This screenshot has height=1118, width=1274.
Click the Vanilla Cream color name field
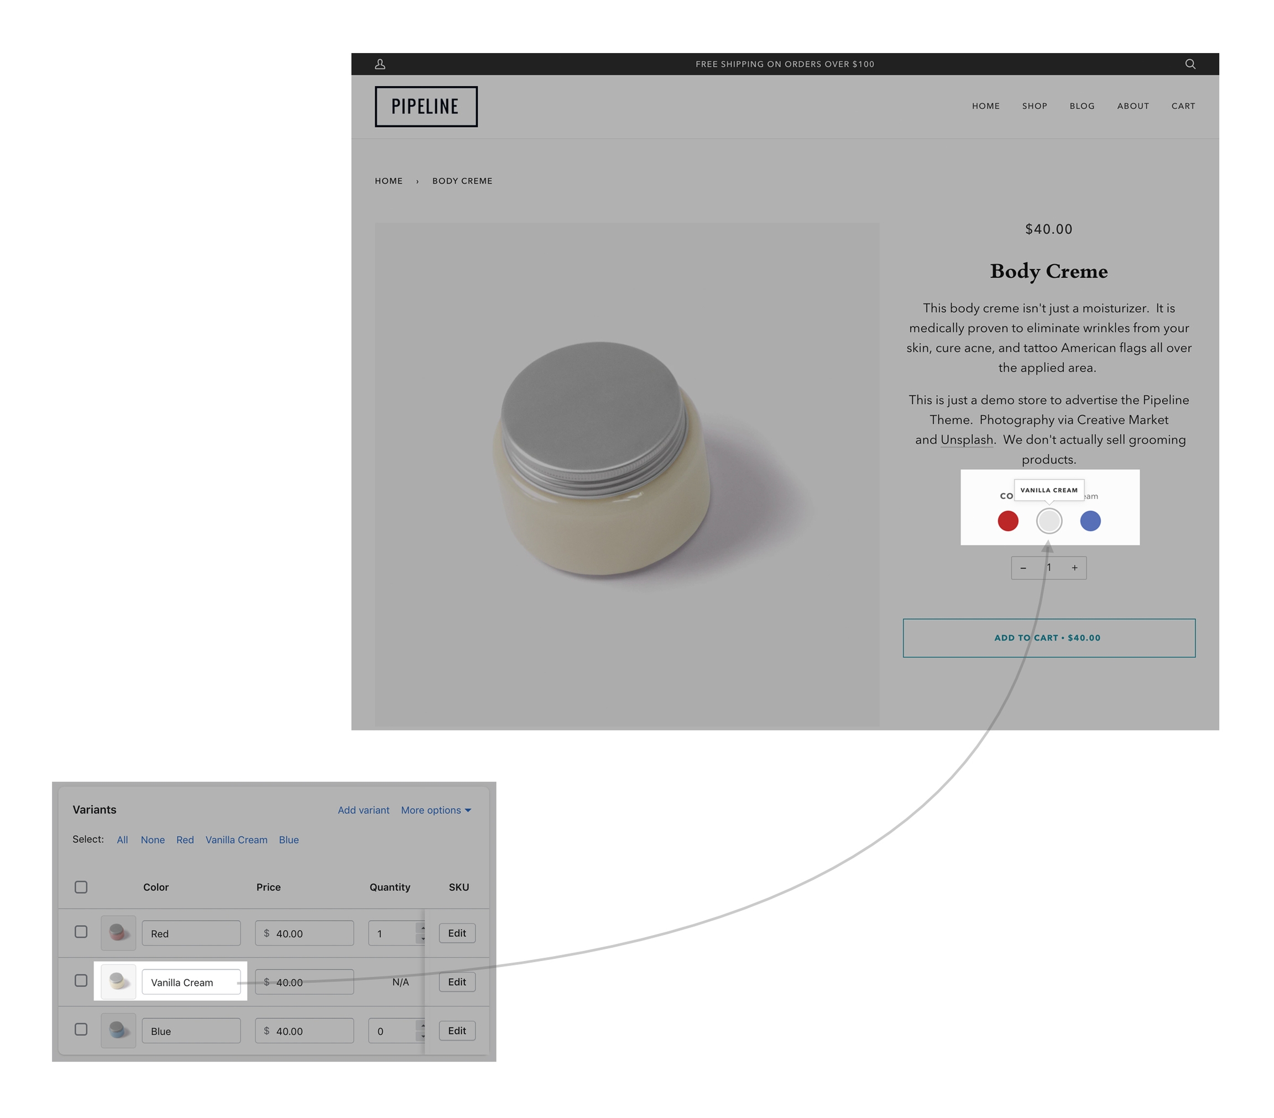pos(191,982)
